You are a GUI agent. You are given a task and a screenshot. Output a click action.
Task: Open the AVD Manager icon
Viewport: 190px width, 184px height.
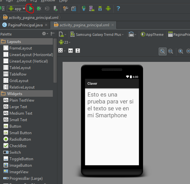coord(92,8)
